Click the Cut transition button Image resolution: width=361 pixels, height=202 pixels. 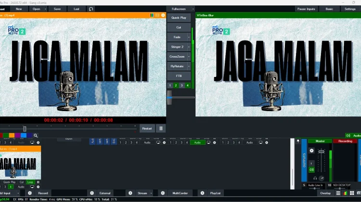pyautogui.click(x=179, y=27)
